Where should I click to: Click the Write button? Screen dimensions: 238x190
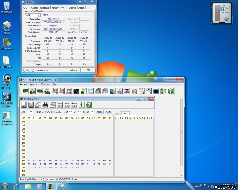(x=108, y=112)
